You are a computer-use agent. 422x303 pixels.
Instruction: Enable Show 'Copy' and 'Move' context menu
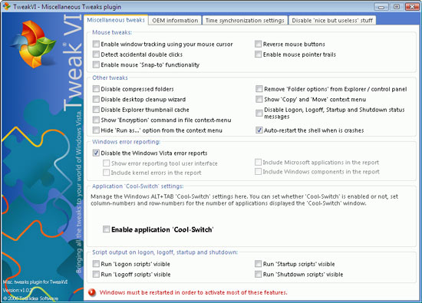[x=259, y=99]
